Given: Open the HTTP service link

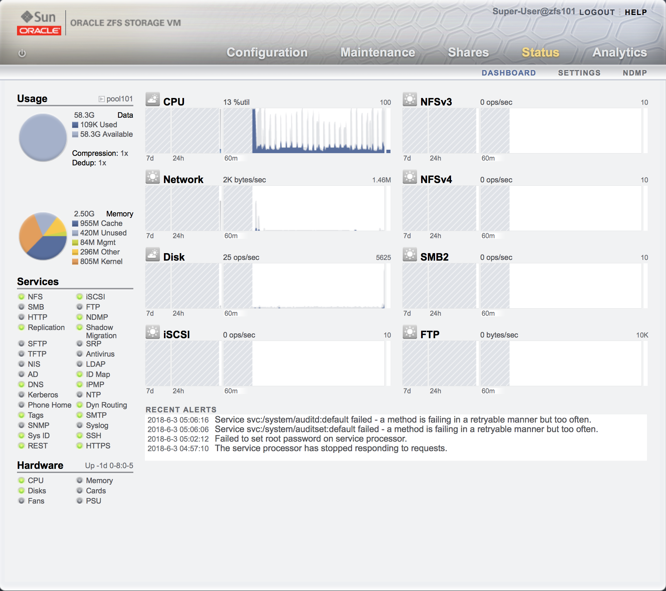Looking at the screenshot, I should (37, 317).
